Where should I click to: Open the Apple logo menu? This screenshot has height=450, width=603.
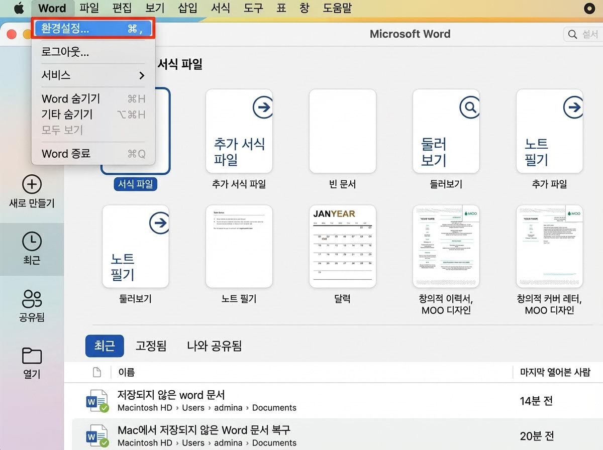coord(19,8)
